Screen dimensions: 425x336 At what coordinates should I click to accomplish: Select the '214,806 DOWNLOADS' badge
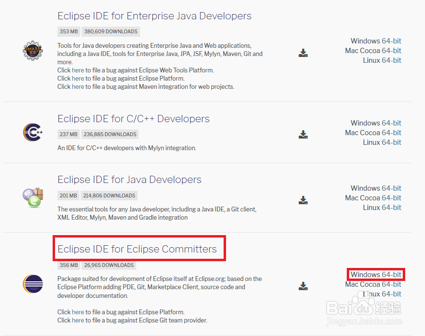tap(109, 196)
